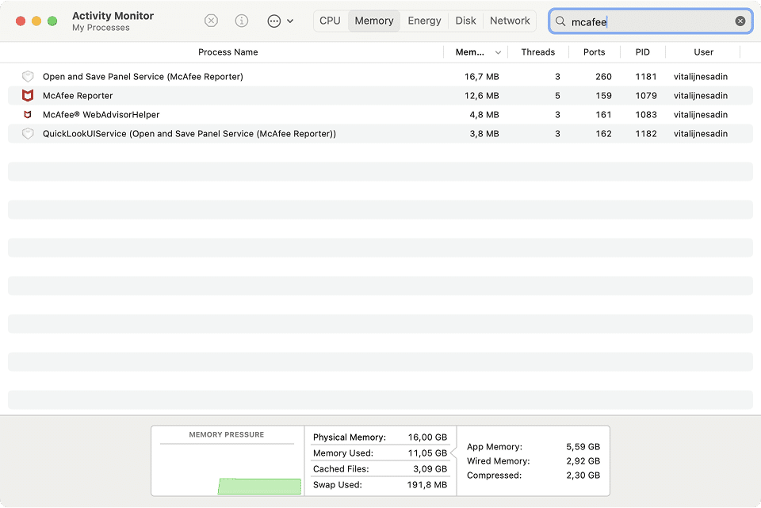This screenshot has height=508, width=761.
Task: Switch to the Disk tab
Action: [465, 21]
